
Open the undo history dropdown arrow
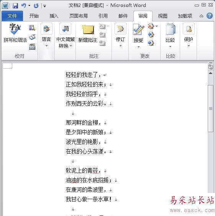(x=29, y=6)
